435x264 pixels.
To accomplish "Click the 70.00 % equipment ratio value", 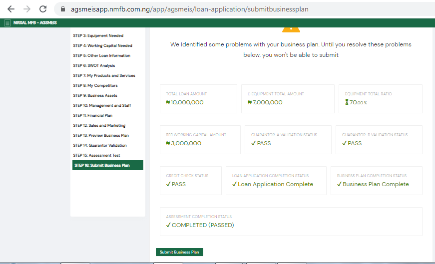I will tap(358, 103).
